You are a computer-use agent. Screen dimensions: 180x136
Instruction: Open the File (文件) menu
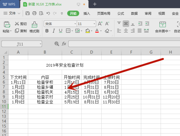coord(12,13)
